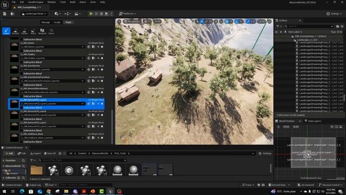This screenshot has width=346, height=195.
Task: Click the Stop simulation button
Action: pyautogui.click(x=101, y=14)
